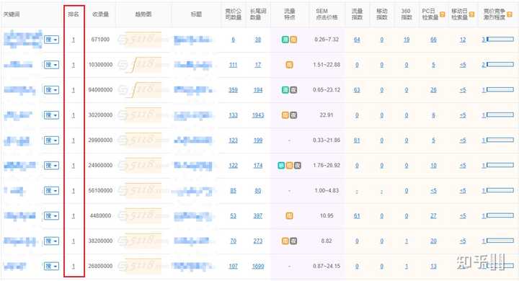Viewport: 519px width, 281px height.
Task: Expand 搜 dropdown in the 30200000 row
Action: point(52,115)
